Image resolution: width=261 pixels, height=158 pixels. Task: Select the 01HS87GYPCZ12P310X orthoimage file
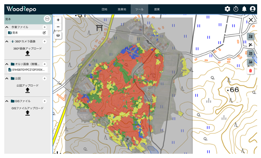point(27,70)
